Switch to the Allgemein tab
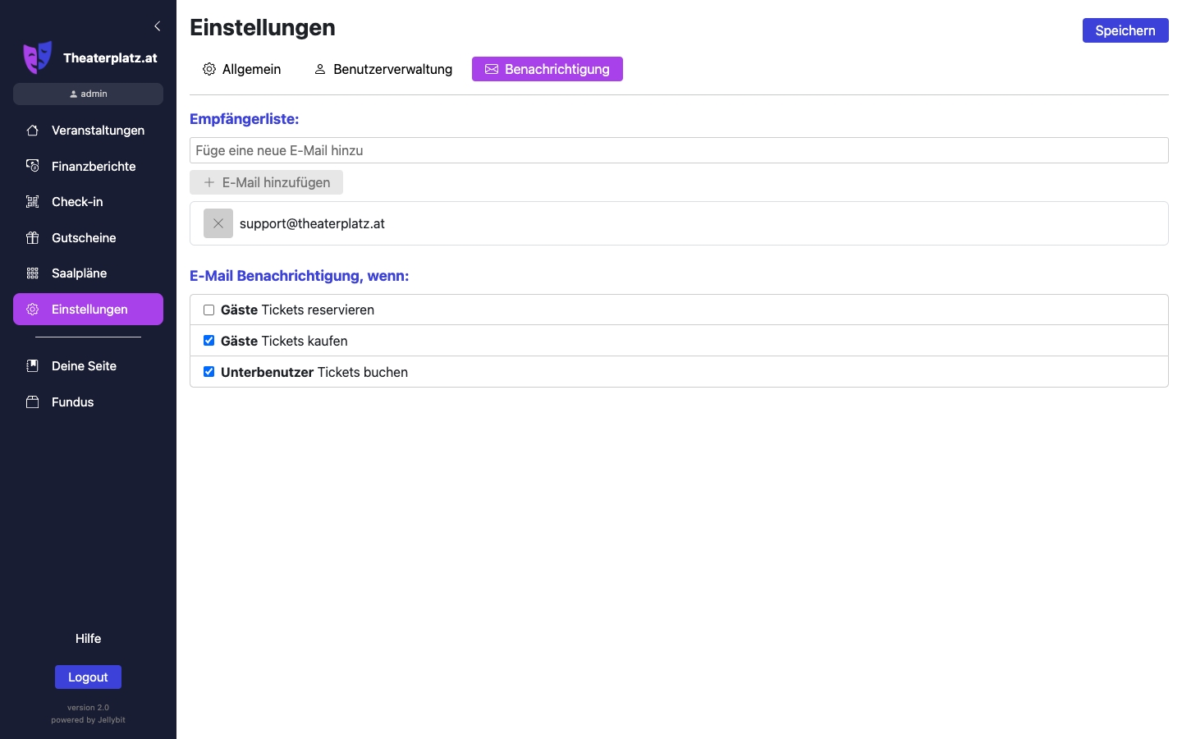The image size is (1182, 739). click(x=242, y=70)
